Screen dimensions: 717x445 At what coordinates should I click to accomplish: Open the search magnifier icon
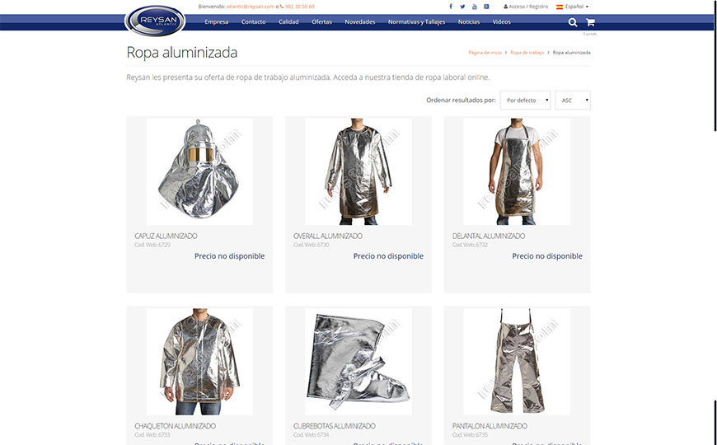[573, 22]
